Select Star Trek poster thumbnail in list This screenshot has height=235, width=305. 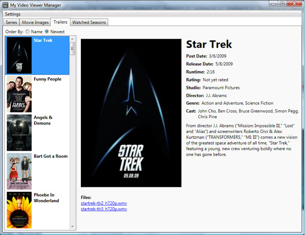[19, 55]
